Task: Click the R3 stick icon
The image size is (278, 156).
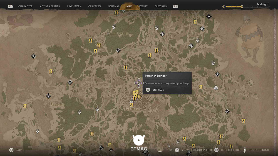Action: (216, 150)
